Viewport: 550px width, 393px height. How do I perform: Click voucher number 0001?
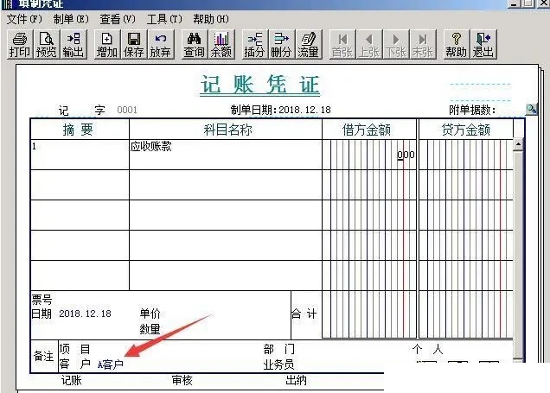pyautogui.click(x=127, y=110)
